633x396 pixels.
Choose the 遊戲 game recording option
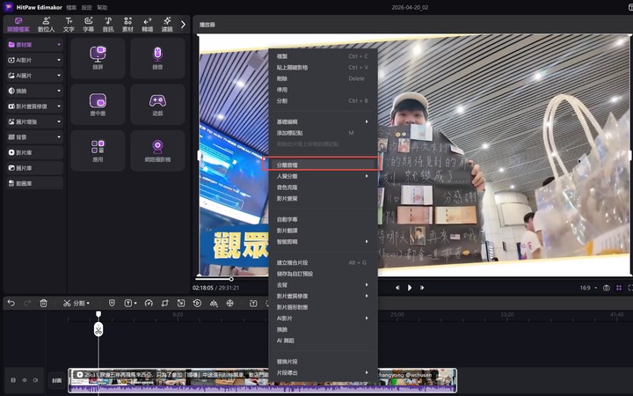coord(157,104)
